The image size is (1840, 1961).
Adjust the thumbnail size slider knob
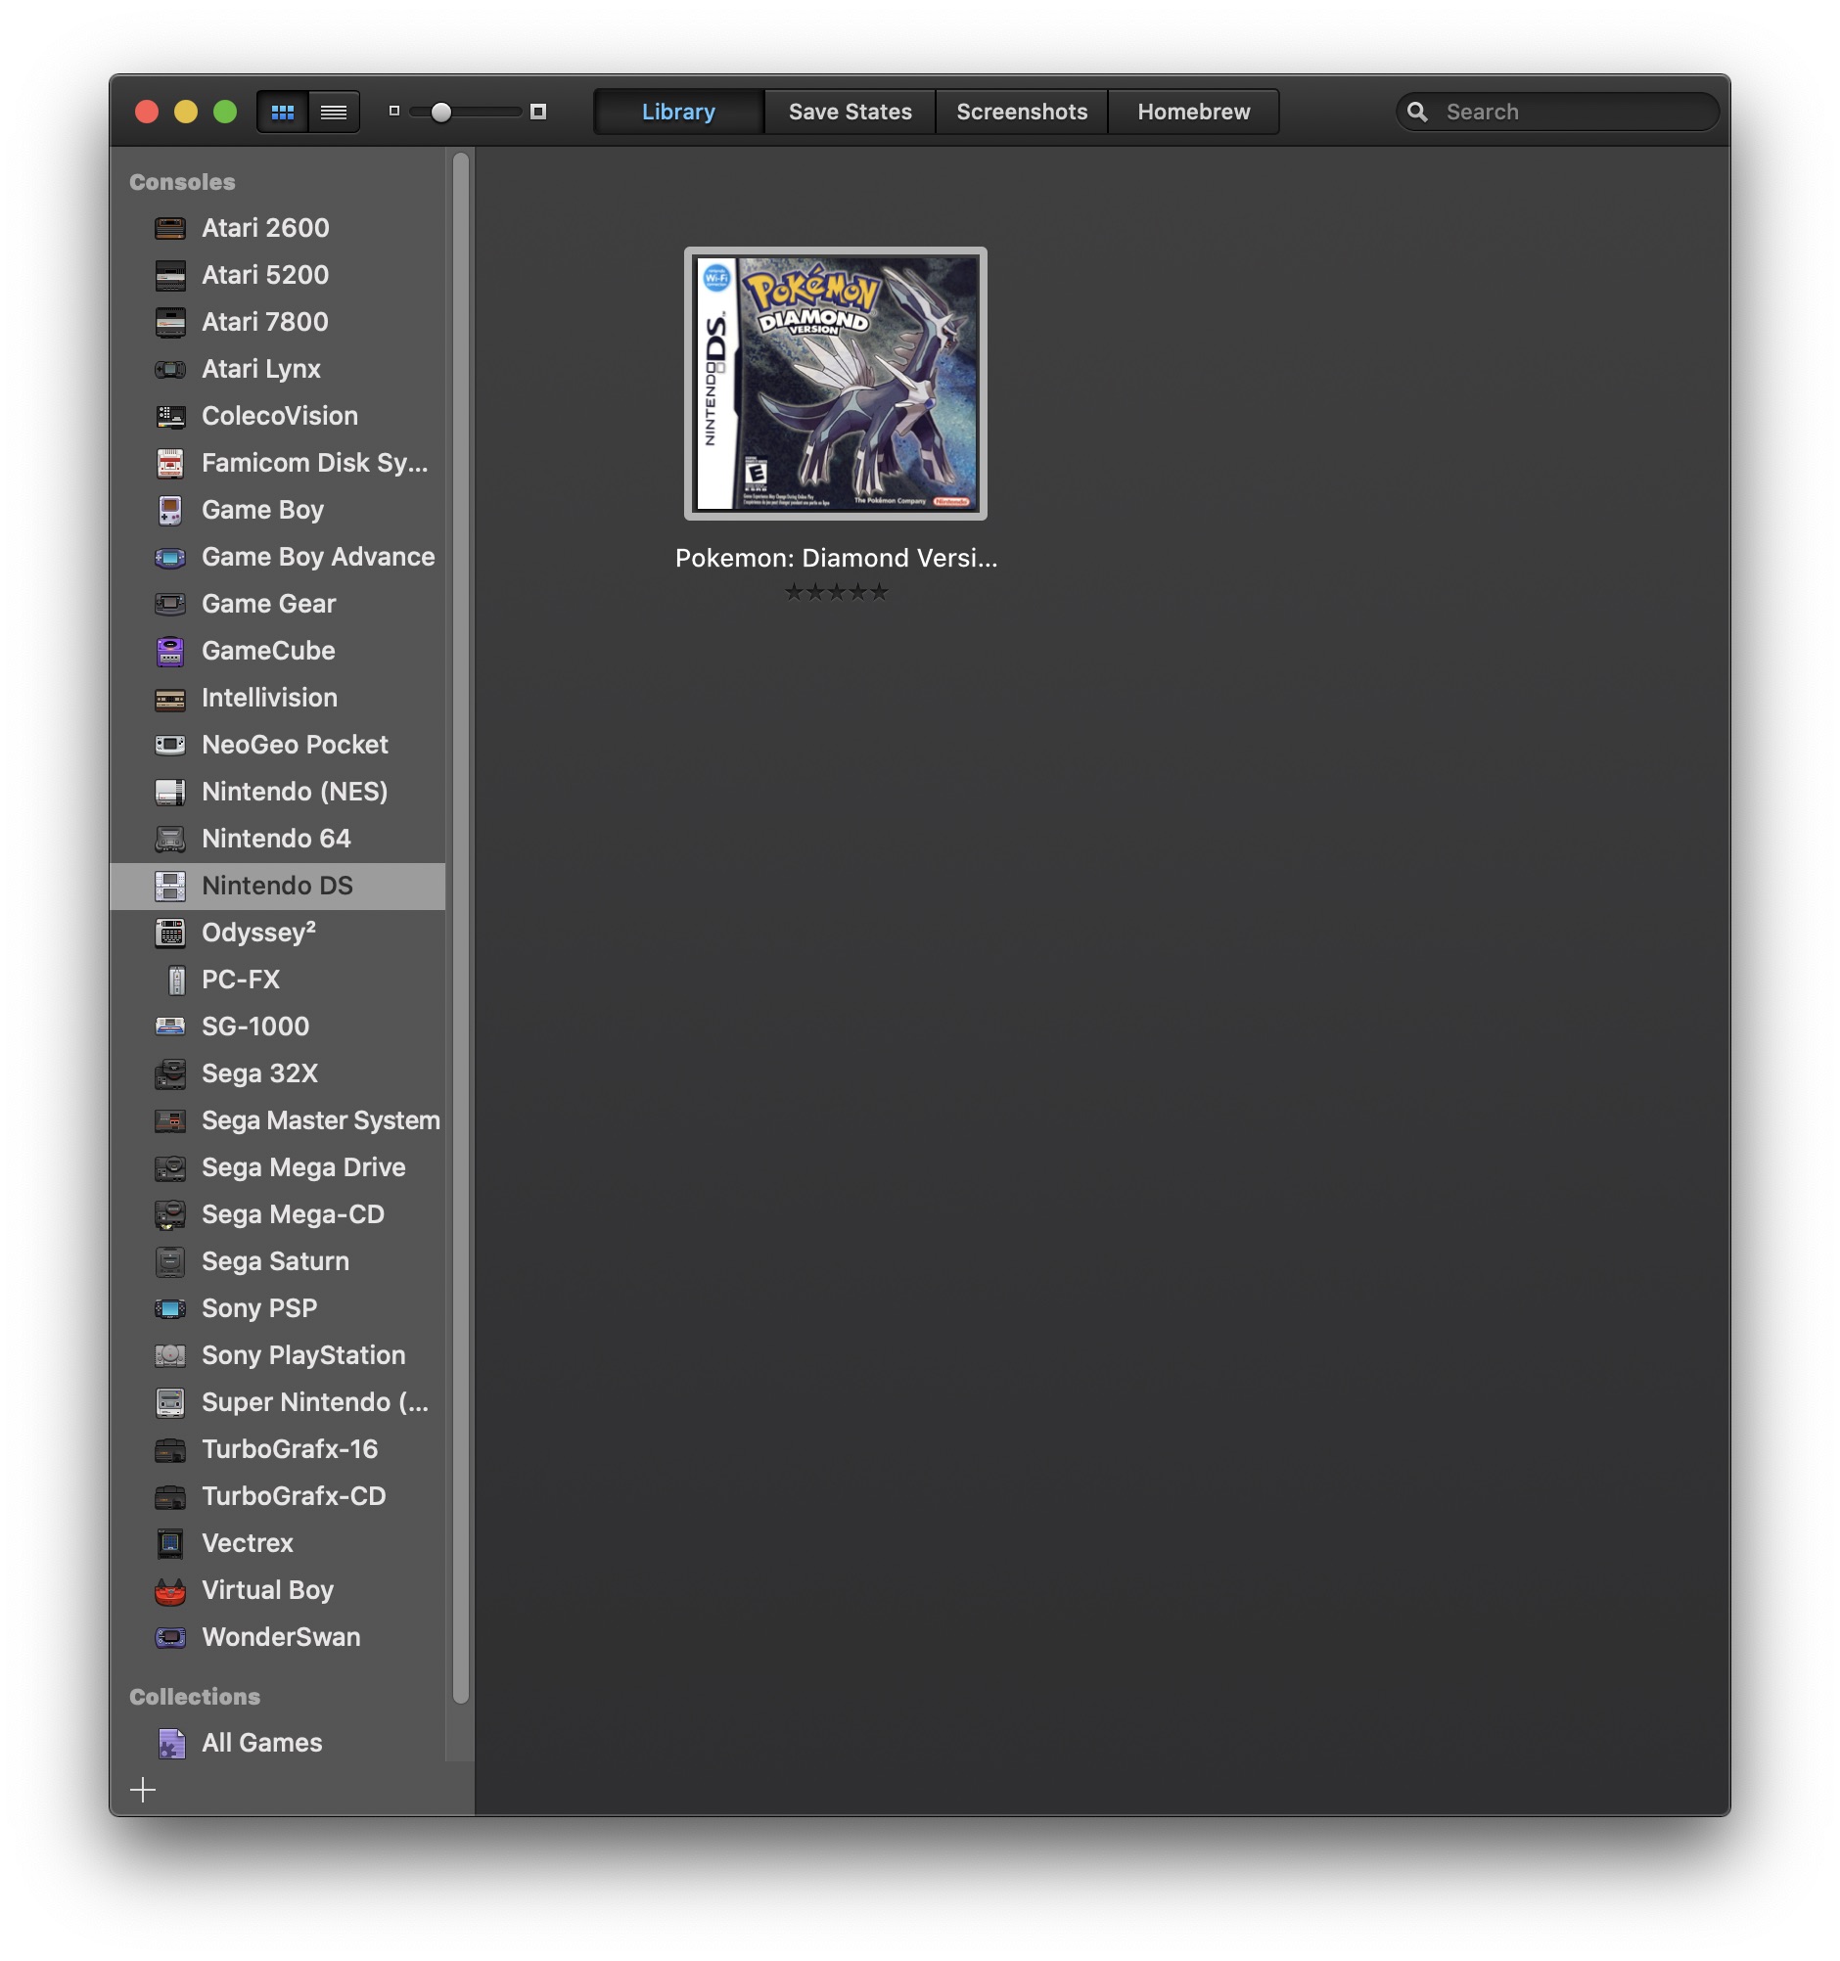[x=441, y=112]
